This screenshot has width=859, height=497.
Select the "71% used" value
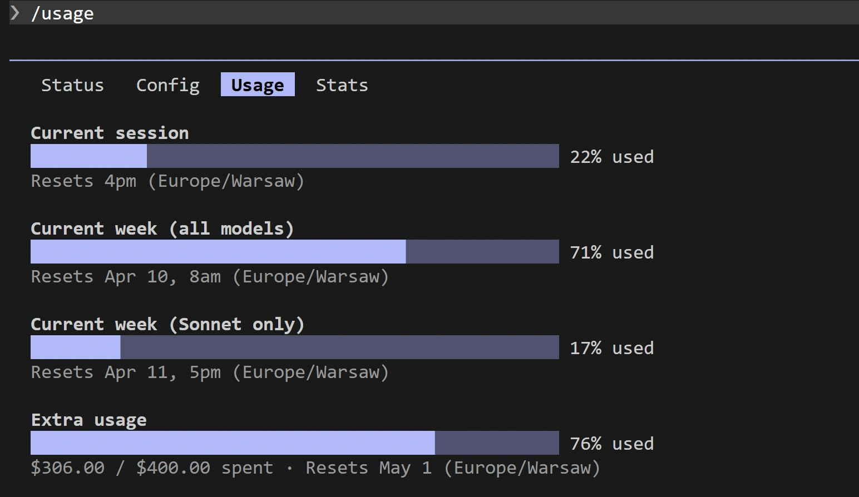[x=612, y=252]
